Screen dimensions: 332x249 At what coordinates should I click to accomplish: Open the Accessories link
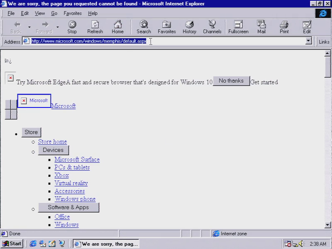coord(70,191)
